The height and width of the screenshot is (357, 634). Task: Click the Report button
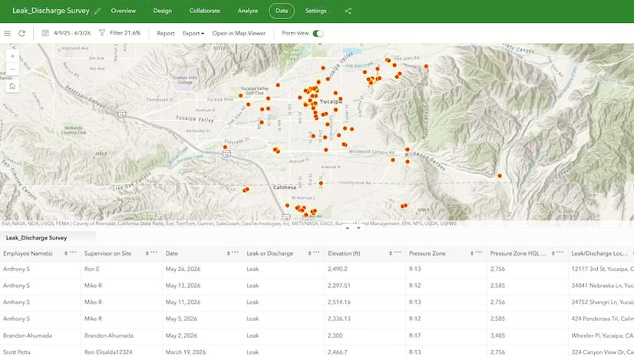(166, 33)
